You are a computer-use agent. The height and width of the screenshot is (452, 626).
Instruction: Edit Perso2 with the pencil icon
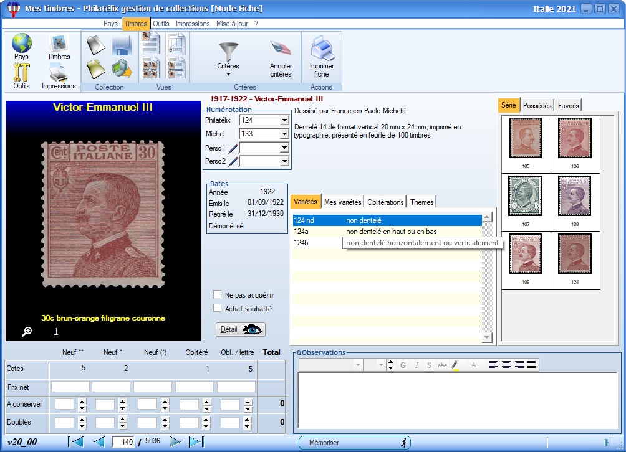(x=233, y=161)
